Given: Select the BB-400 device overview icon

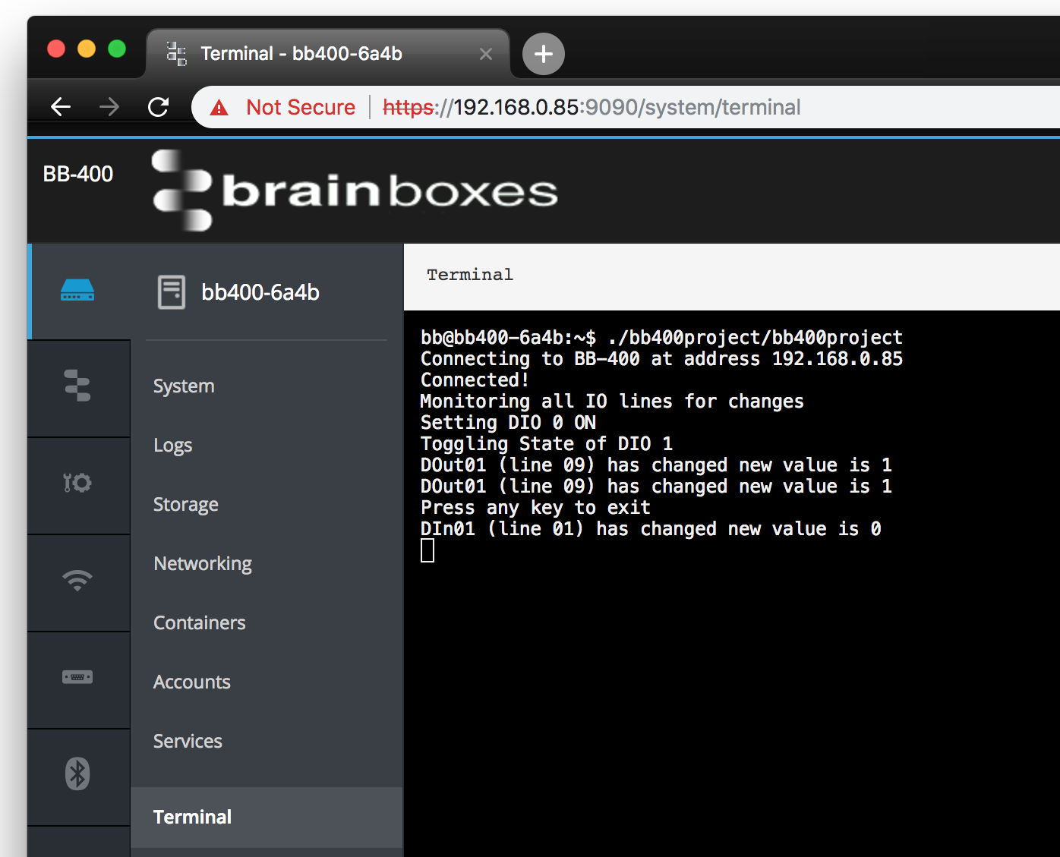Looking at the screenshot, I should click(x=77, y=291).
